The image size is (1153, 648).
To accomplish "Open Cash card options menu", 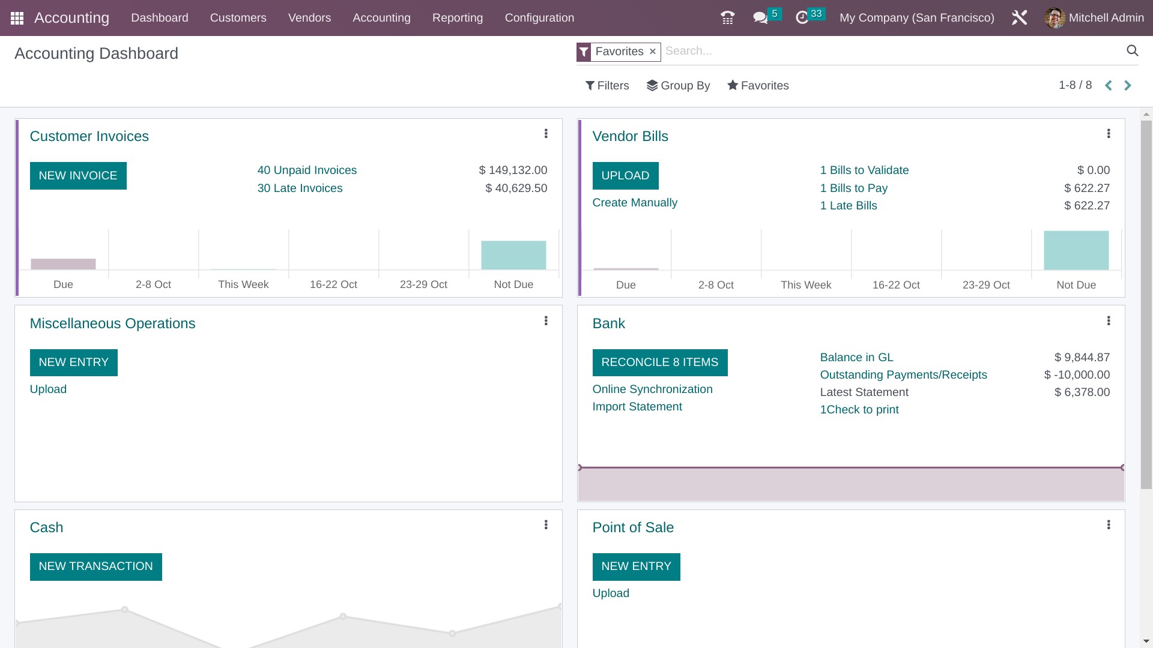I will coord(546,525).
